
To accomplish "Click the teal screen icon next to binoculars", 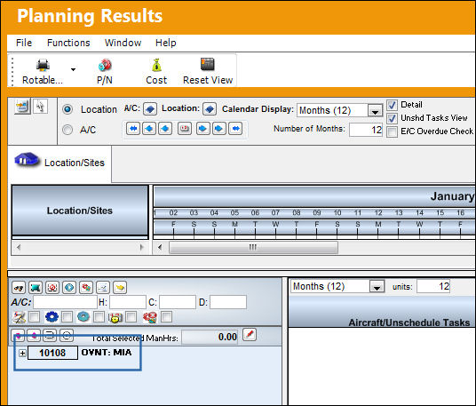I will pos(36,288).
